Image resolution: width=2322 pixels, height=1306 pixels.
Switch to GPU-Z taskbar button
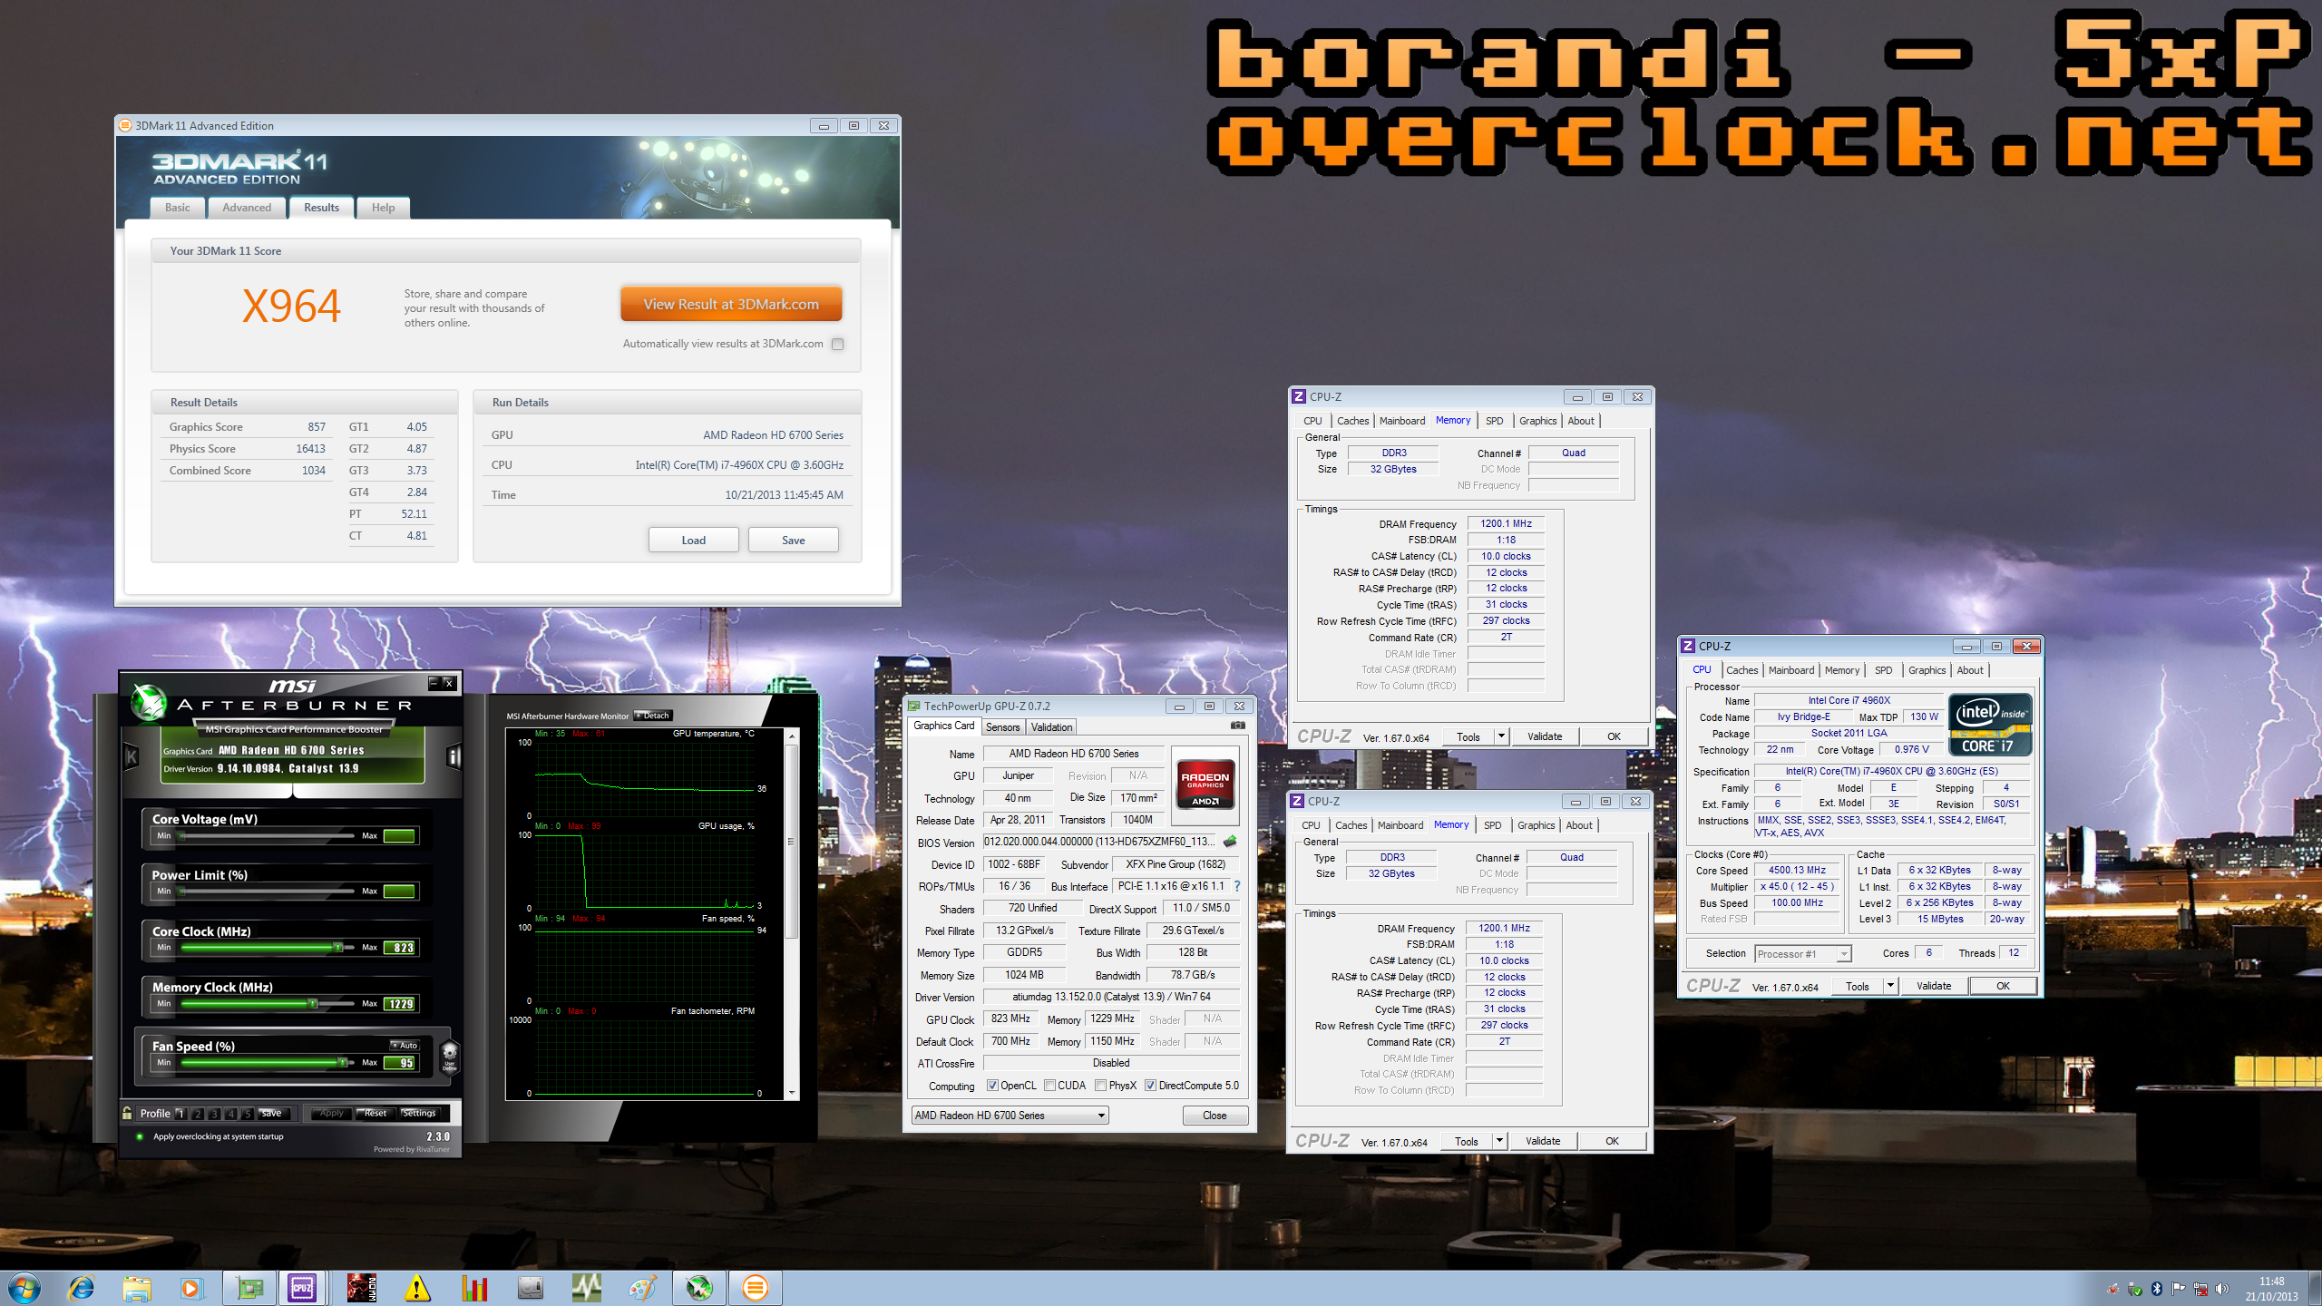click(249, 1288)
